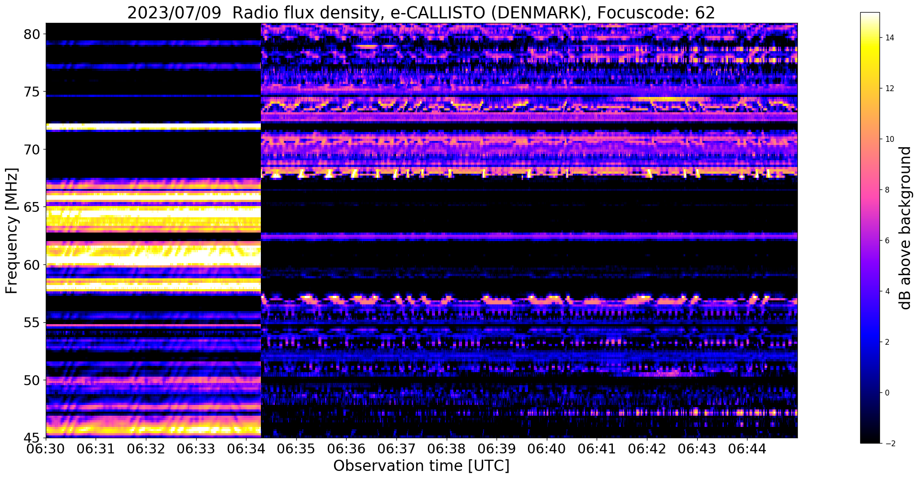Click the 06:39 time tick label
The image size is (919, 479).
[x=497, y=448]
